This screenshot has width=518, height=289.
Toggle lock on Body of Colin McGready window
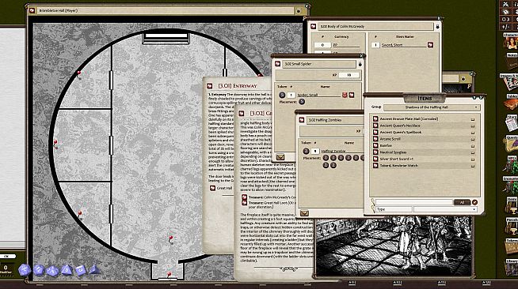[437, 26]
